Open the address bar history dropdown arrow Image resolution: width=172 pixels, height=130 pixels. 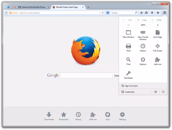(x=100, y=13)
